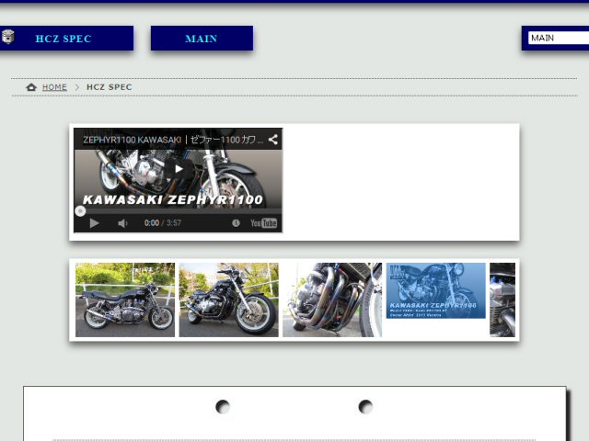
Task: Open the front-angle motorcycle thumbnail
Action: click(229, 300)
